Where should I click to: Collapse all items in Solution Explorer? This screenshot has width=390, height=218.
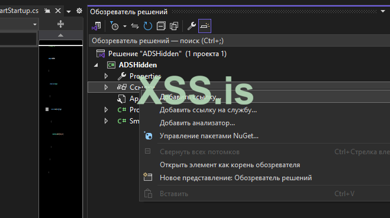pos(161,26)
